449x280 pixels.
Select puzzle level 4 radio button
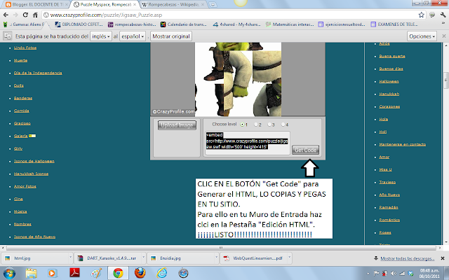coord(283,125)
